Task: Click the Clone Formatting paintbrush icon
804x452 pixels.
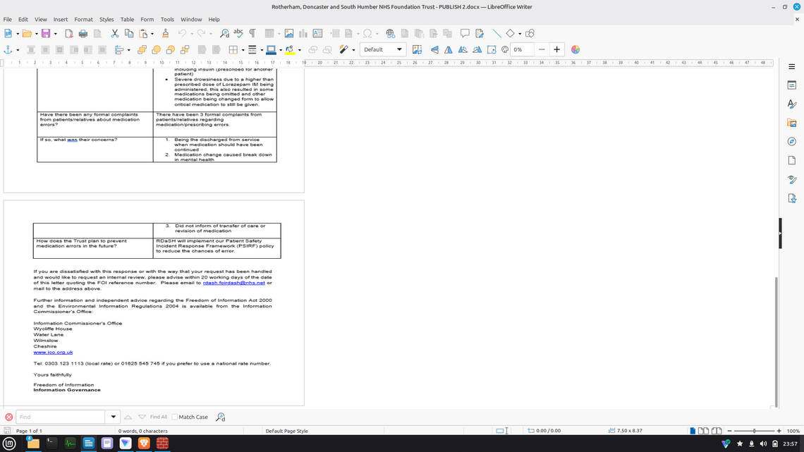Action: pyautogui.click(x=165, y=33)
